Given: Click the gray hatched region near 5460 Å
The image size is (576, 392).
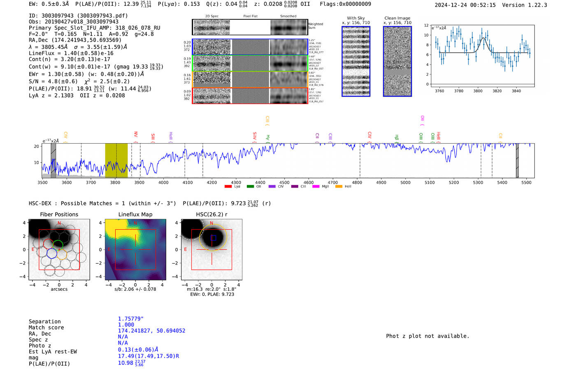Looking at the screenshot, I should point(517,160).
